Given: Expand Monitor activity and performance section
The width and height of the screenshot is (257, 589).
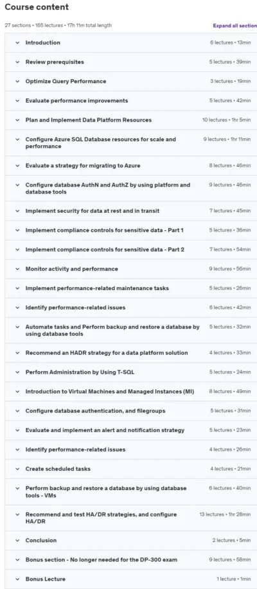Looking at the screenshot, I should tap(131, 269).
